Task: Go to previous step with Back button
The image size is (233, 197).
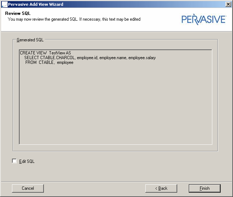Action: click(x=161, y=188)
